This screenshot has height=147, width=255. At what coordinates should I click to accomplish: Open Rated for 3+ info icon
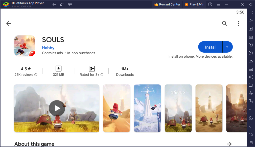click(102, 75)
